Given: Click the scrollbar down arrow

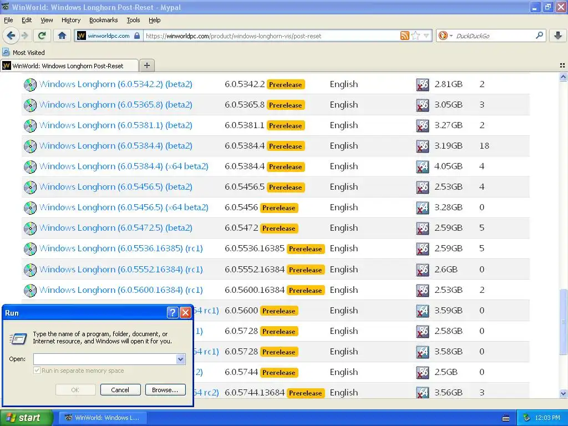Looking at the screenshot, I should (x=563, y=393).
